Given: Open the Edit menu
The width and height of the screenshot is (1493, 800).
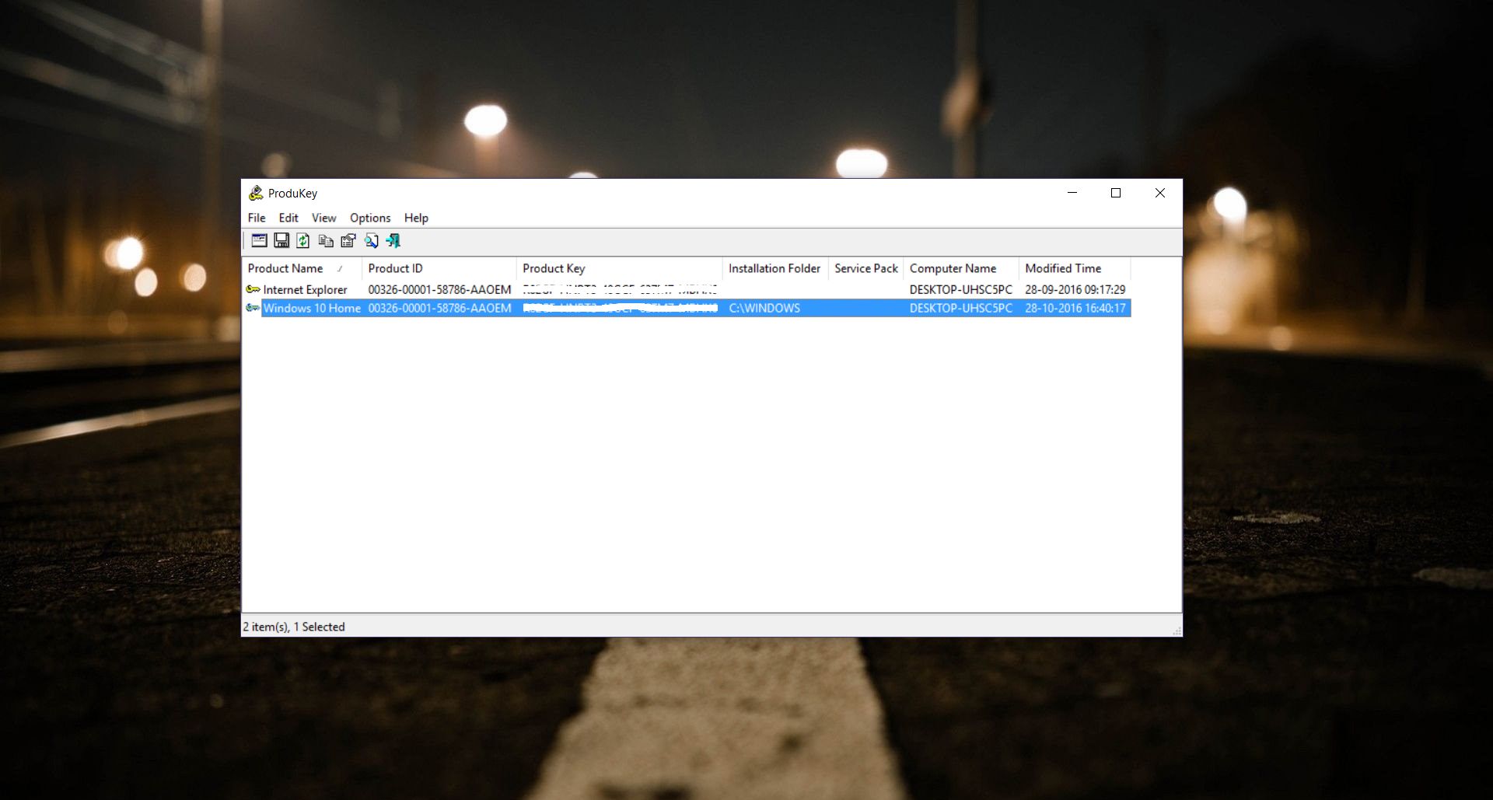Looking at the screenshot, I should [x=288, y=218].
